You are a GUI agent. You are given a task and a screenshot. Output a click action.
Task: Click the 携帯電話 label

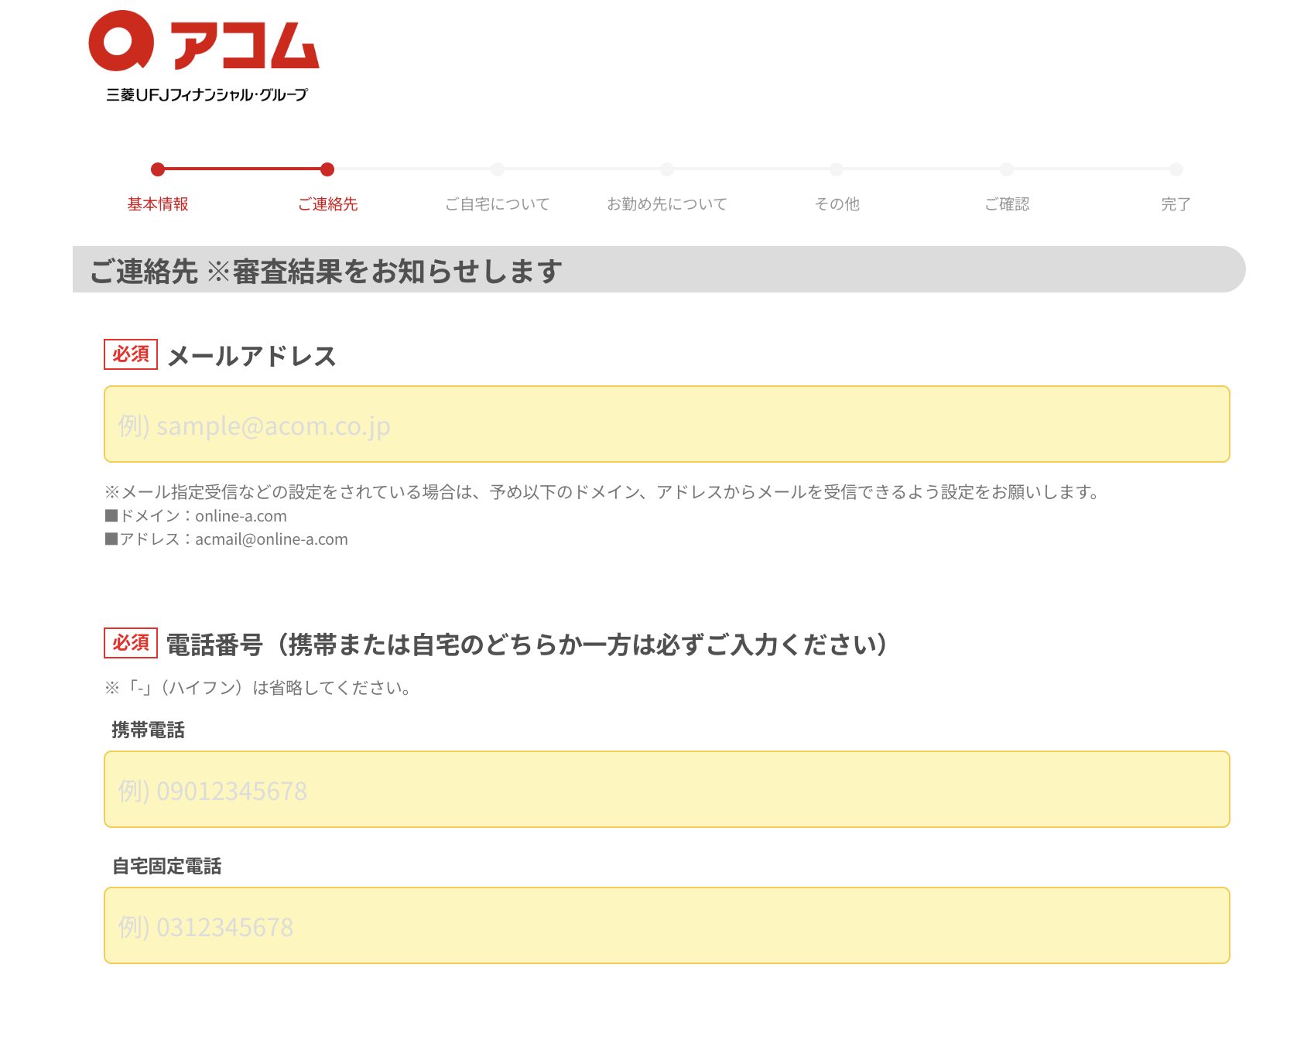pos(149,730)
